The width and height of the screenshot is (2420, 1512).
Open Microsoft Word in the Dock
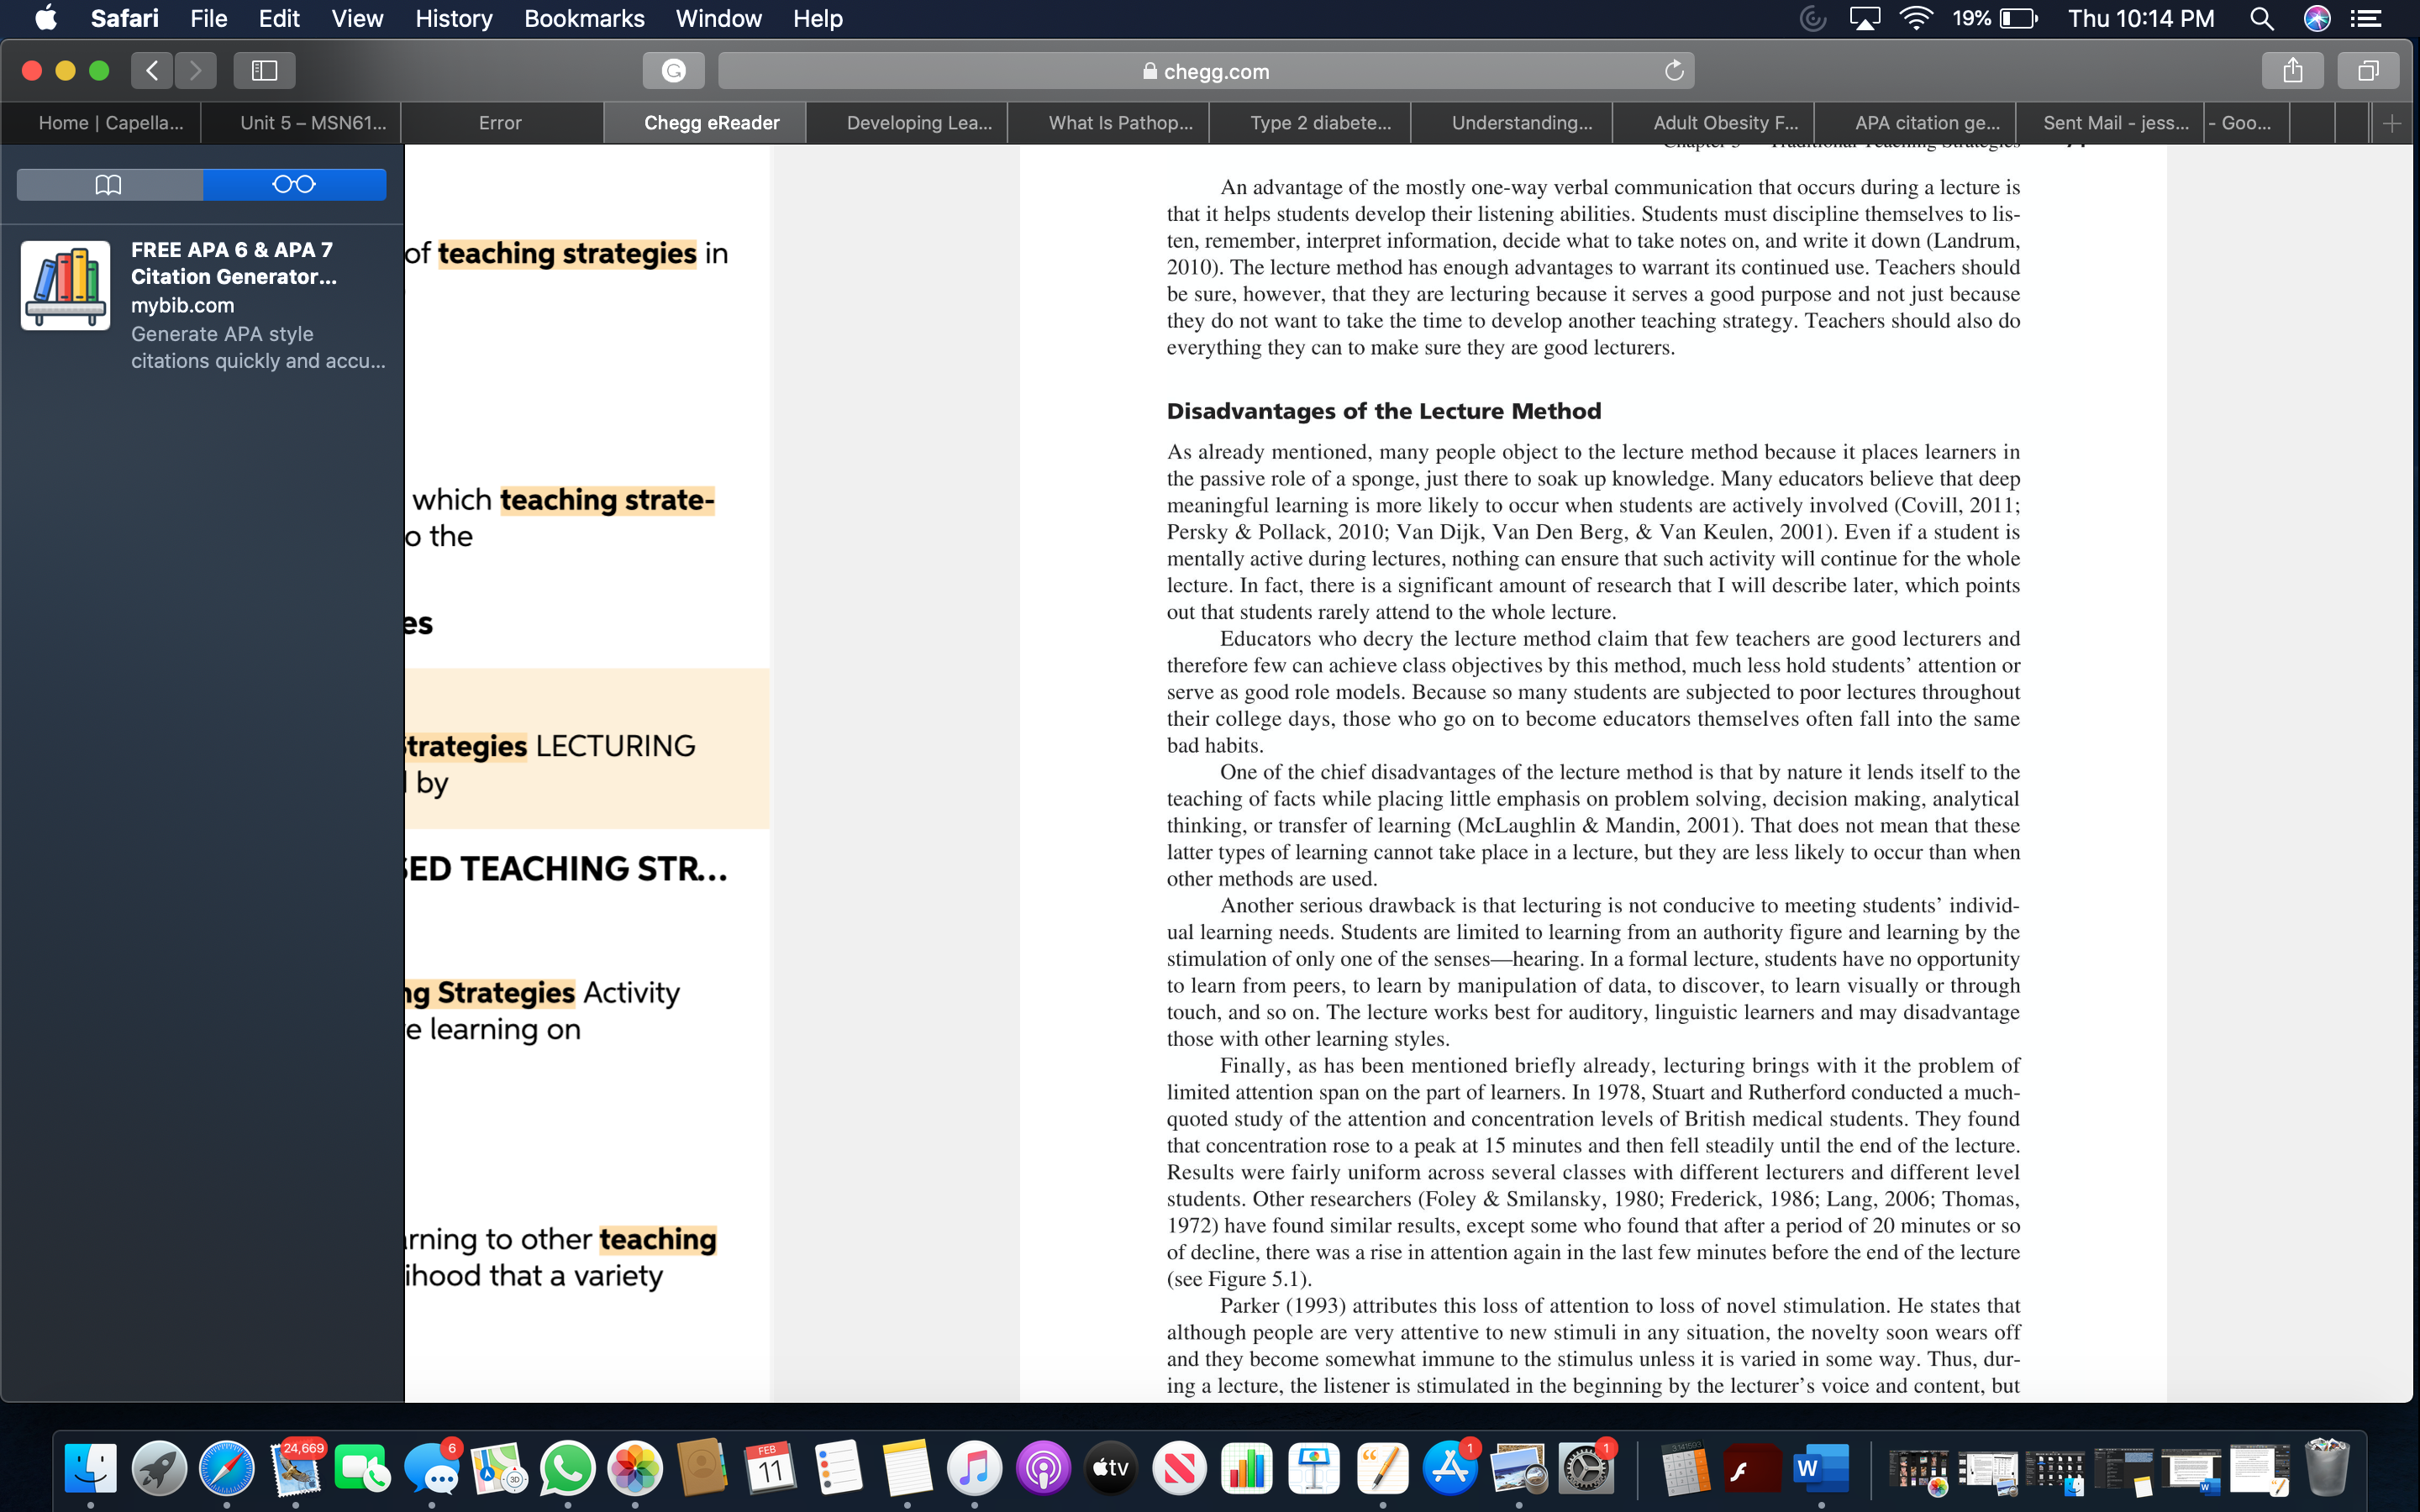[1821, 1468]
